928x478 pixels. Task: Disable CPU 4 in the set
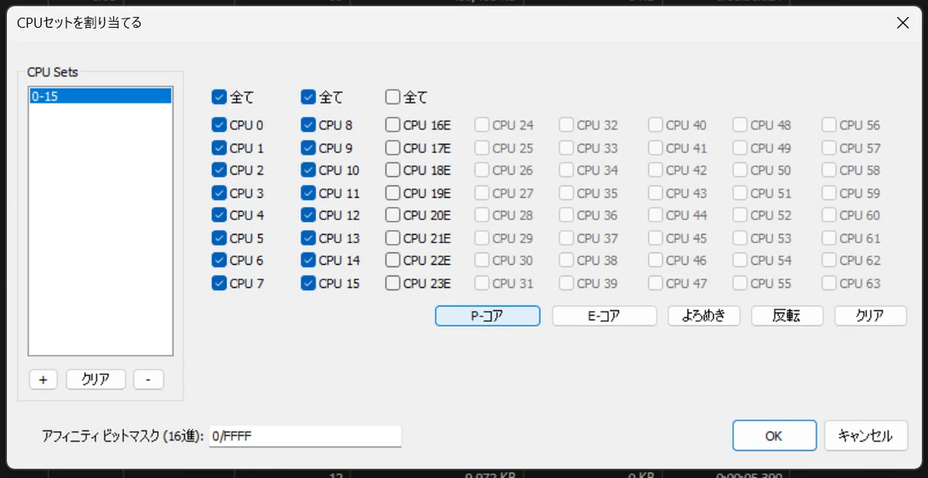[x=219, y=215]
